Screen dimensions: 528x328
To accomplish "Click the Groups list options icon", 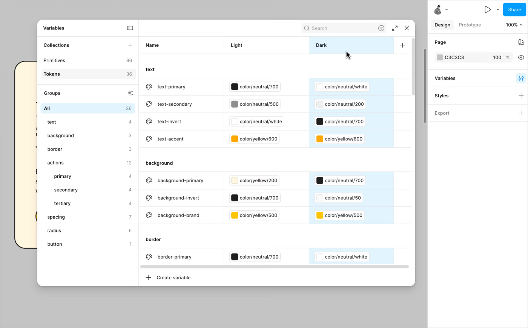I will pyautogui.click(x=130, y=93).
